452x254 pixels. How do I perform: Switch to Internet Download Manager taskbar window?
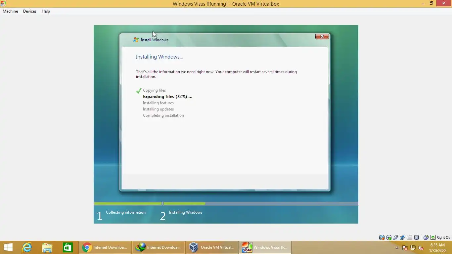(158, 247)
